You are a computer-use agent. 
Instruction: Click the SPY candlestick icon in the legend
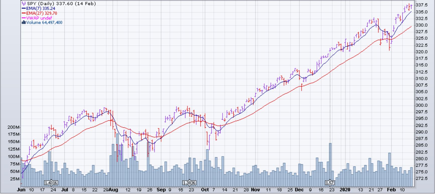[24, 4]
